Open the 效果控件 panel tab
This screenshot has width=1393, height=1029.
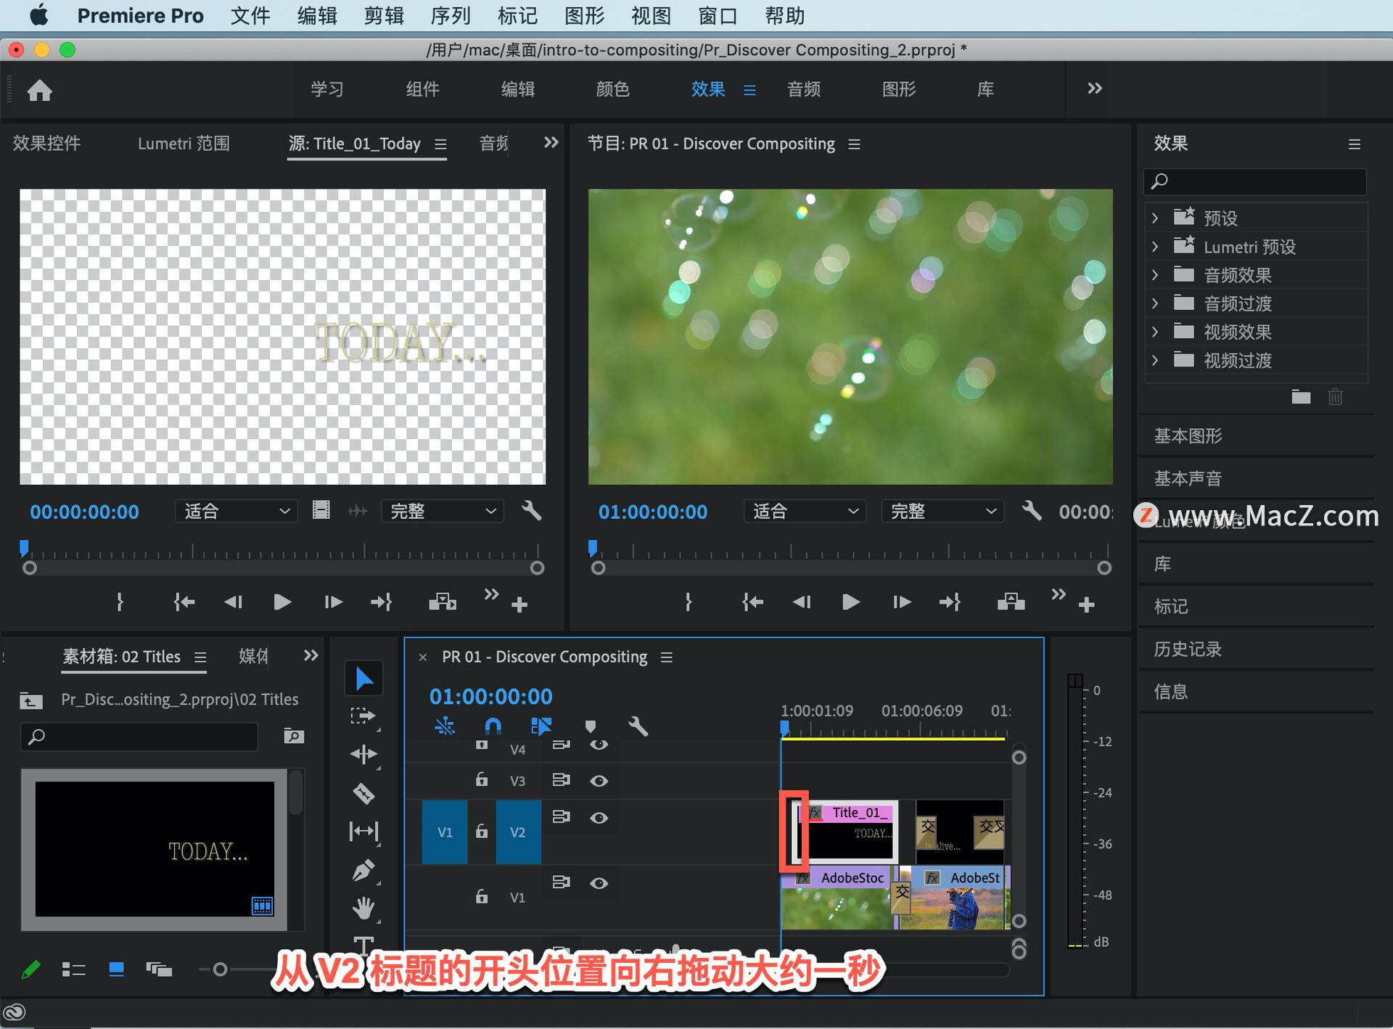pyautogui.click(x=46, y=143)
